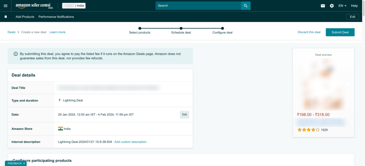Click the deal date range text

96,114
